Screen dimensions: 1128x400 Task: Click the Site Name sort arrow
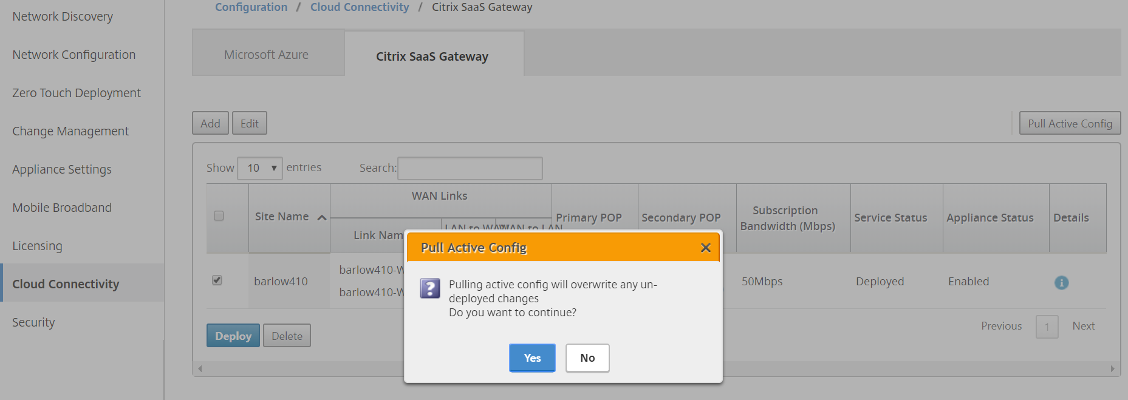[322, 217]
